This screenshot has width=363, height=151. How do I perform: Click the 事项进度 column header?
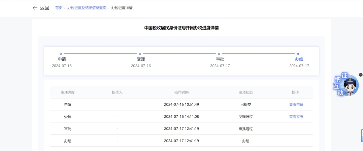click(67, 92)
